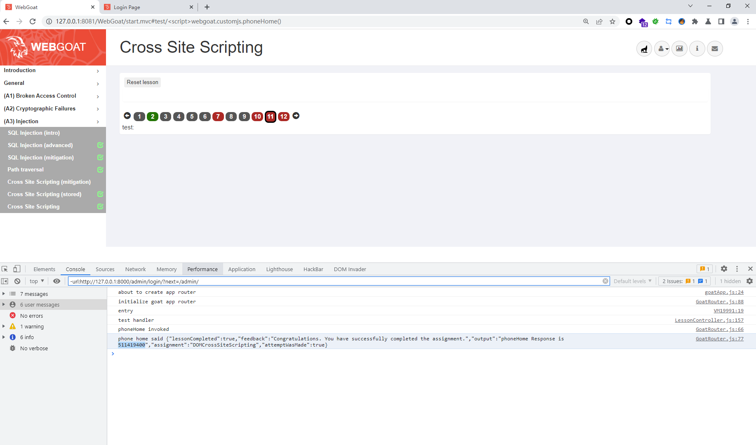Open the report card chart icon
The image size is (756, 445).
pos(680,49)
